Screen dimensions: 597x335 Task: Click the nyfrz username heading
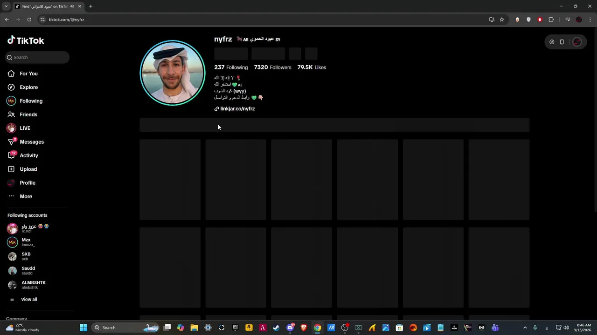coord(223,40)
